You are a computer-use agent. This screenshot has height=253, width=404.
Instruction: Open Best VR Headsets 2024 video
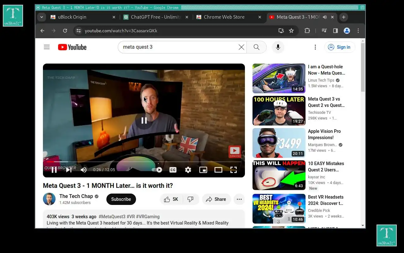point(279,209)
